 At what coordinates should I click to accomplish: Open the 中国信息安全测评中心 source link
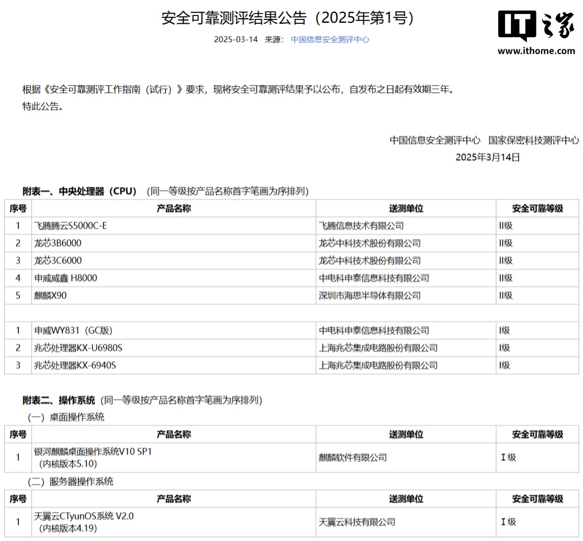pos(329,40)
